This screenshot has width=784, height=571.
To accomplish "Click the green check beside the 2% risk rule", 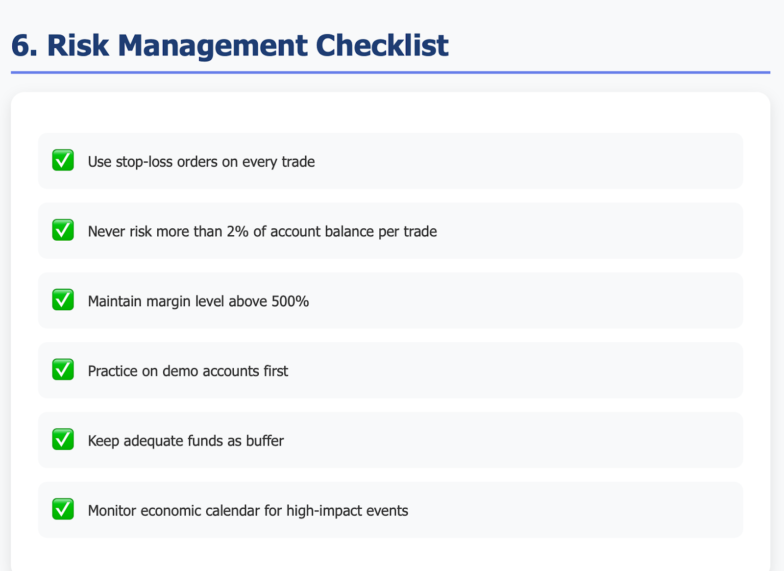I will coord(63,230).
